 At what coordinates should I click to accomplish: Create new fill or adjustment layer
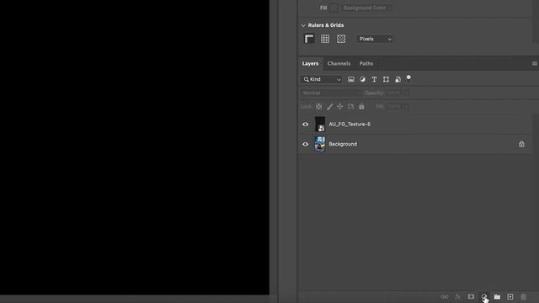click(x=484, y=297)
